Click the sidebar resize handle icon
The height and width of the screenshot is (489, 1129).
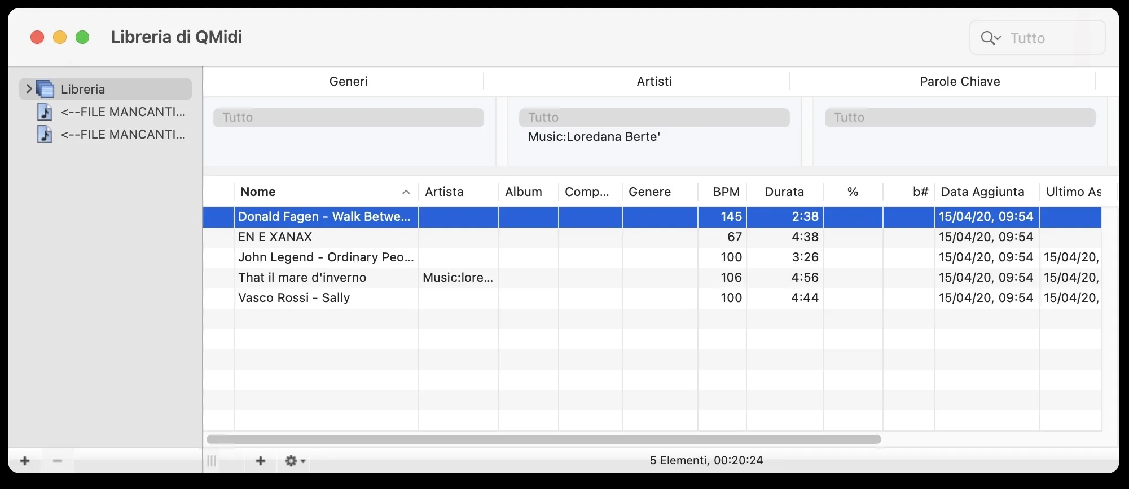(x=212, y=461)
